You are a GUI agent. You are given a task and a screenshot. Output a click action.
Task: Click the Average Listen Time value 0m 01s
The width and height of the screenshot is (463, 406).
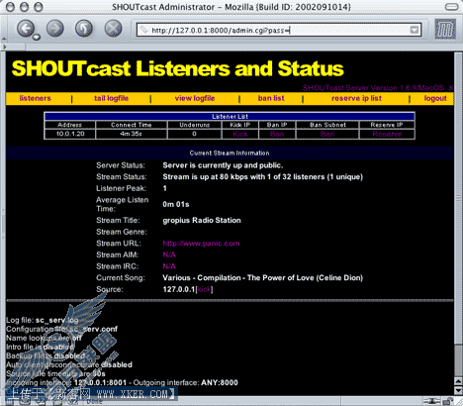point(176,204)
